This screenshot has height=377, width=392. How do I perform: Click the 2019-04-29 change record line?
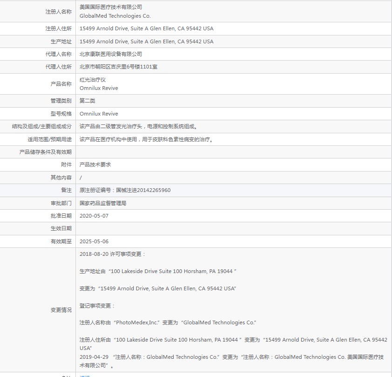(x=231, y=361)
